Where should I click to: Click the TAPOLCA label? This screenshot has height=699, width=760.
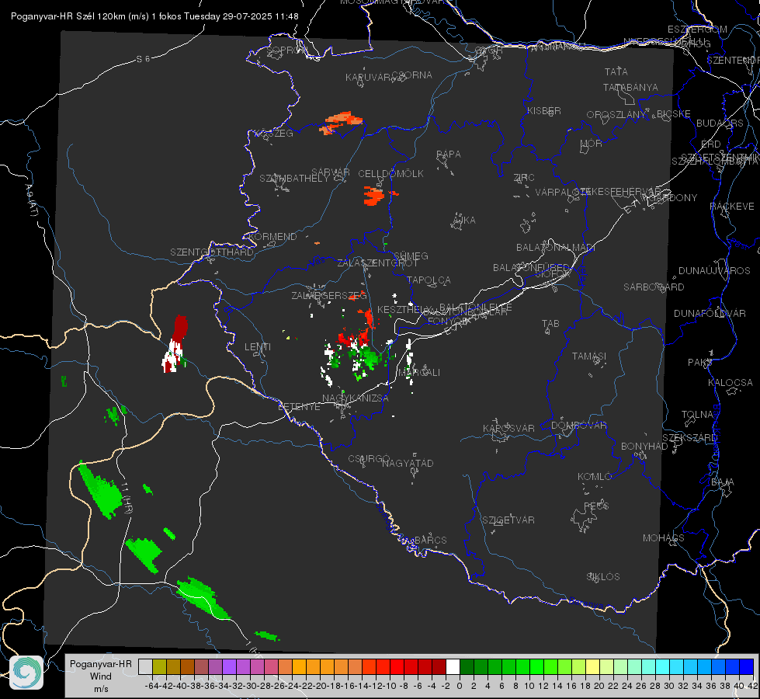pyautogui.click(x=429, y=280)
